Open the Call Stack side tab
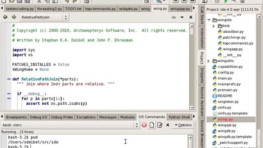Image resolution: width=263 pixels, height=148 pixels. (202, 16)
